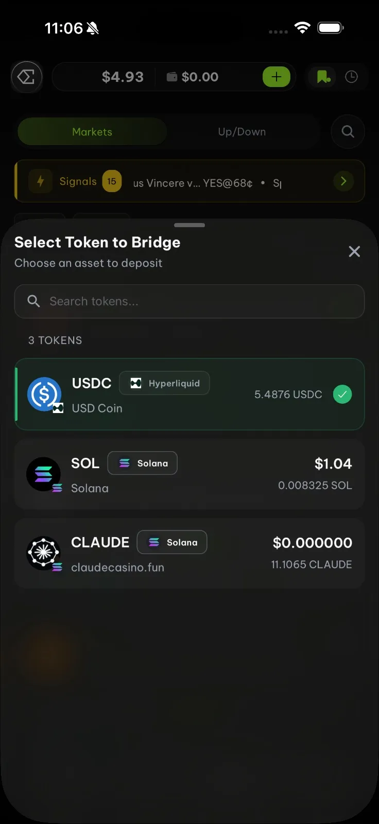Switch to the Markets tab
This screenshot has width=379, height=824.
coord(92,132)
